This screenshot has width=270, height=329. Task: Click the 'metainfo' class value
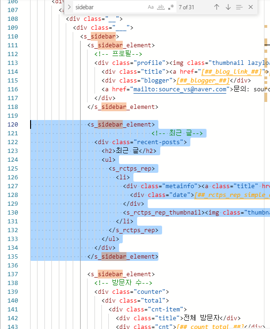[180, 186]
